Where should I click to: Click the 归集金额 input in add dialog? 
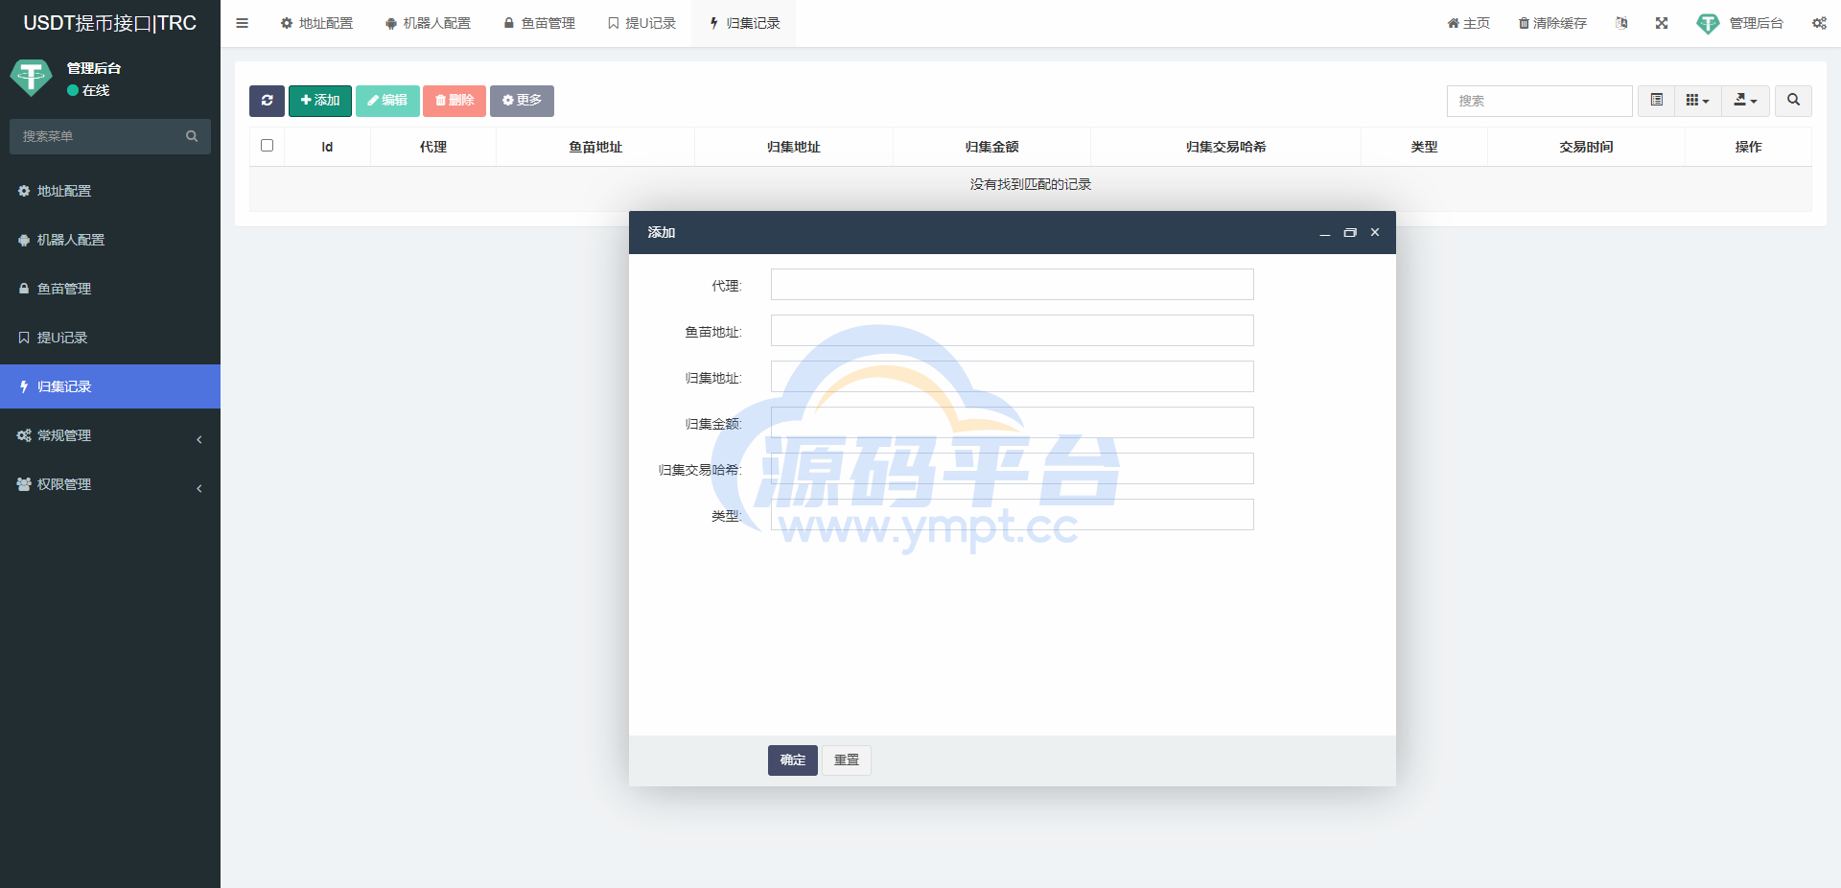click(1012, 423)
